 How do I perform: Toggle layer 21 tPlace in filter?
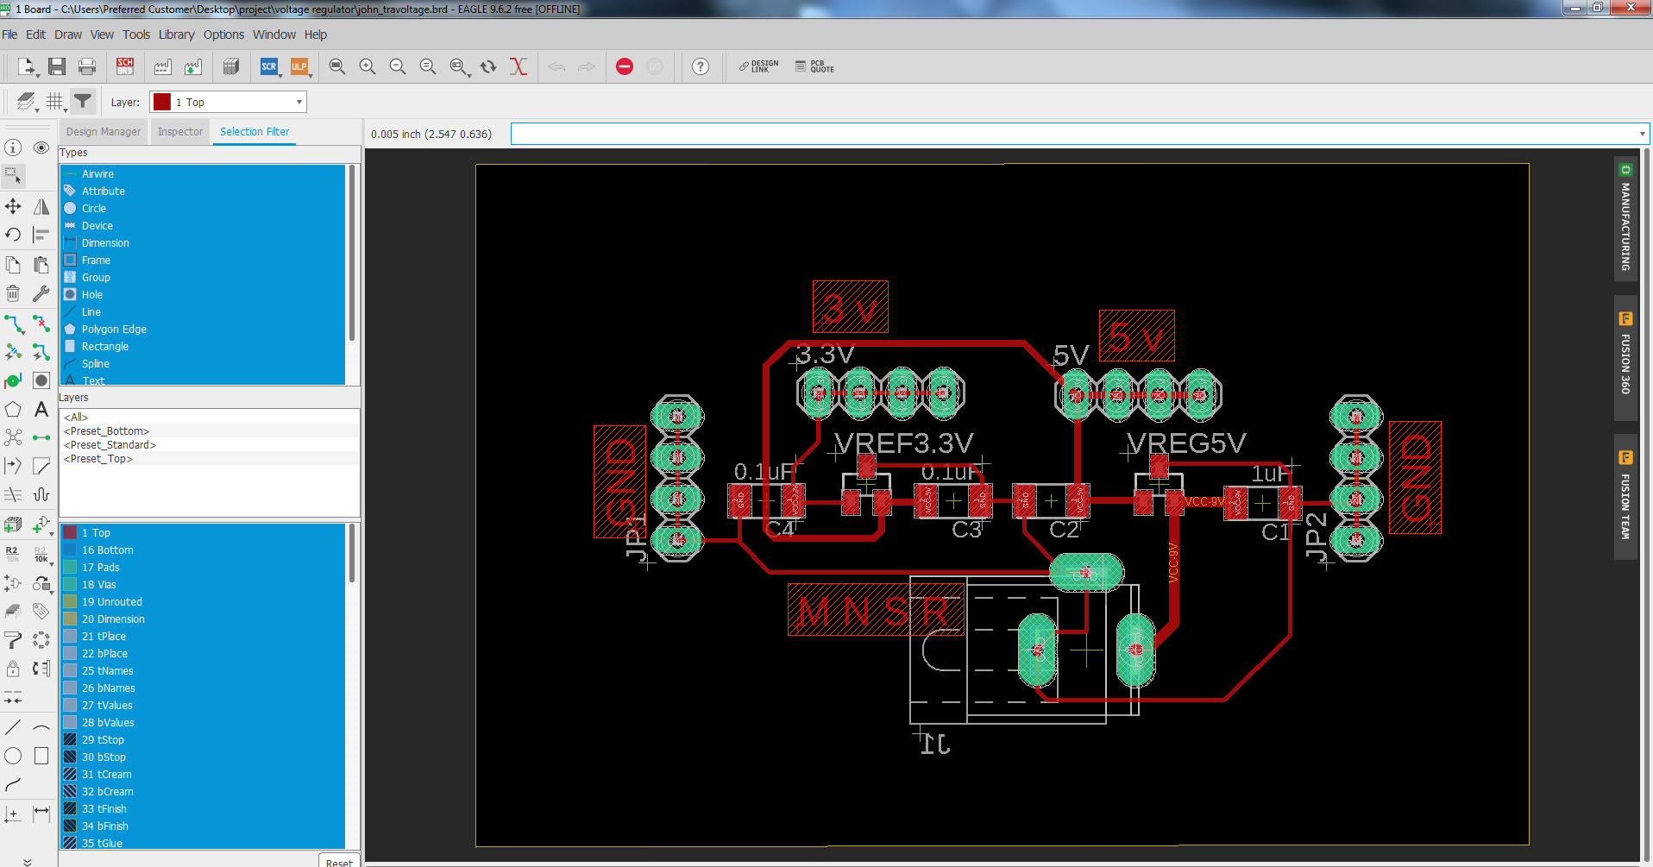203,636
